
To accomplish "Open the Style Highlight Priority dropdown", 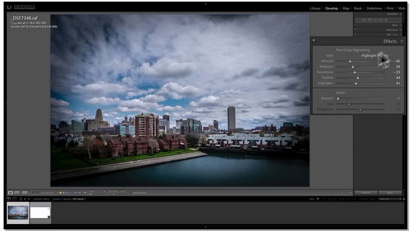I will pos(376,55).
